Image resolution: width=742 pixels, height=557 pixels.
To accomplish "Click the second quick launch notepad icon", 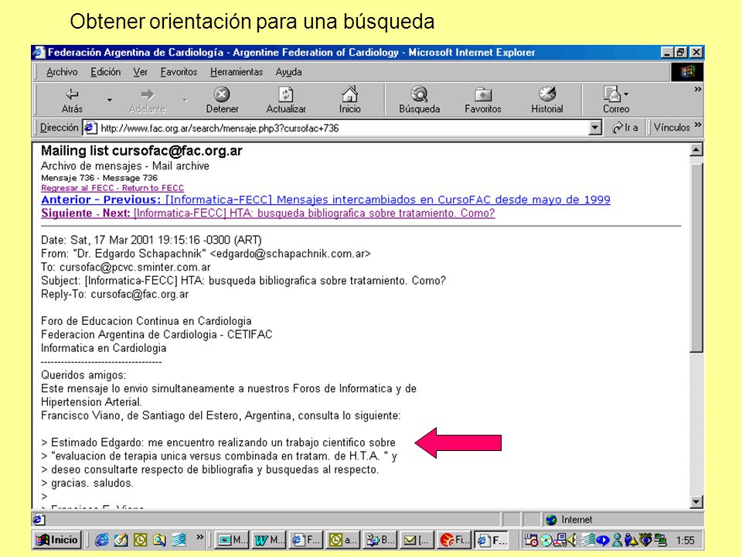I will pos(121,540).
